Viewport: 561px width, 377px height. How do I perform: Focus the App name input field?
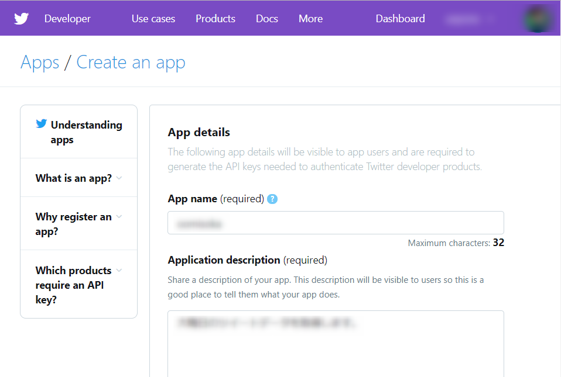(x=336, y=223)
